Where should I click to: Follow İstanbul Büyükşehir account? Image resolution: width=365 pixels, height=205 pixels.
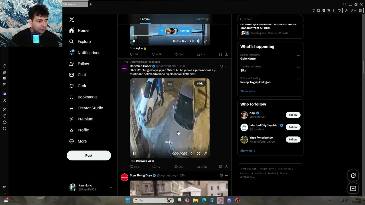point(293,127)
